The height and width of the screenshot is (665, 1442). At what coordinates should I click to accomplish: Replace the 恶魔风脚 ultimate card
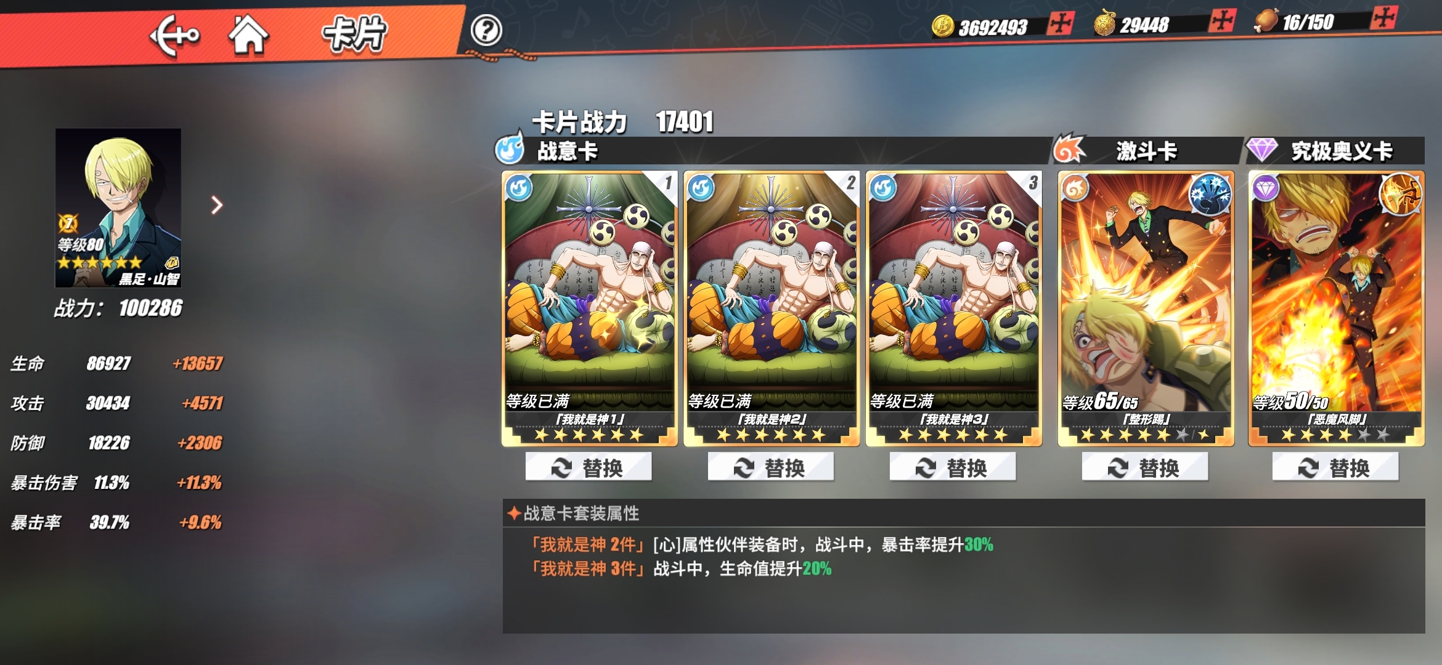[1335, 467]
